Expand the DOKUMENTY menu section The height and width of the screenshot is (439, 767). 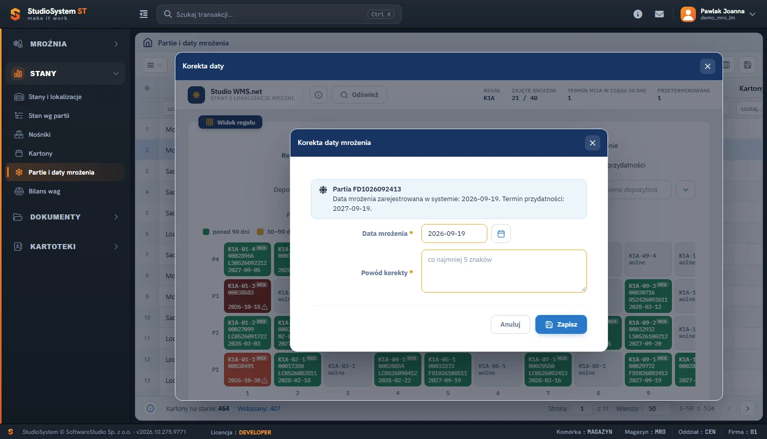click(65, 217)
